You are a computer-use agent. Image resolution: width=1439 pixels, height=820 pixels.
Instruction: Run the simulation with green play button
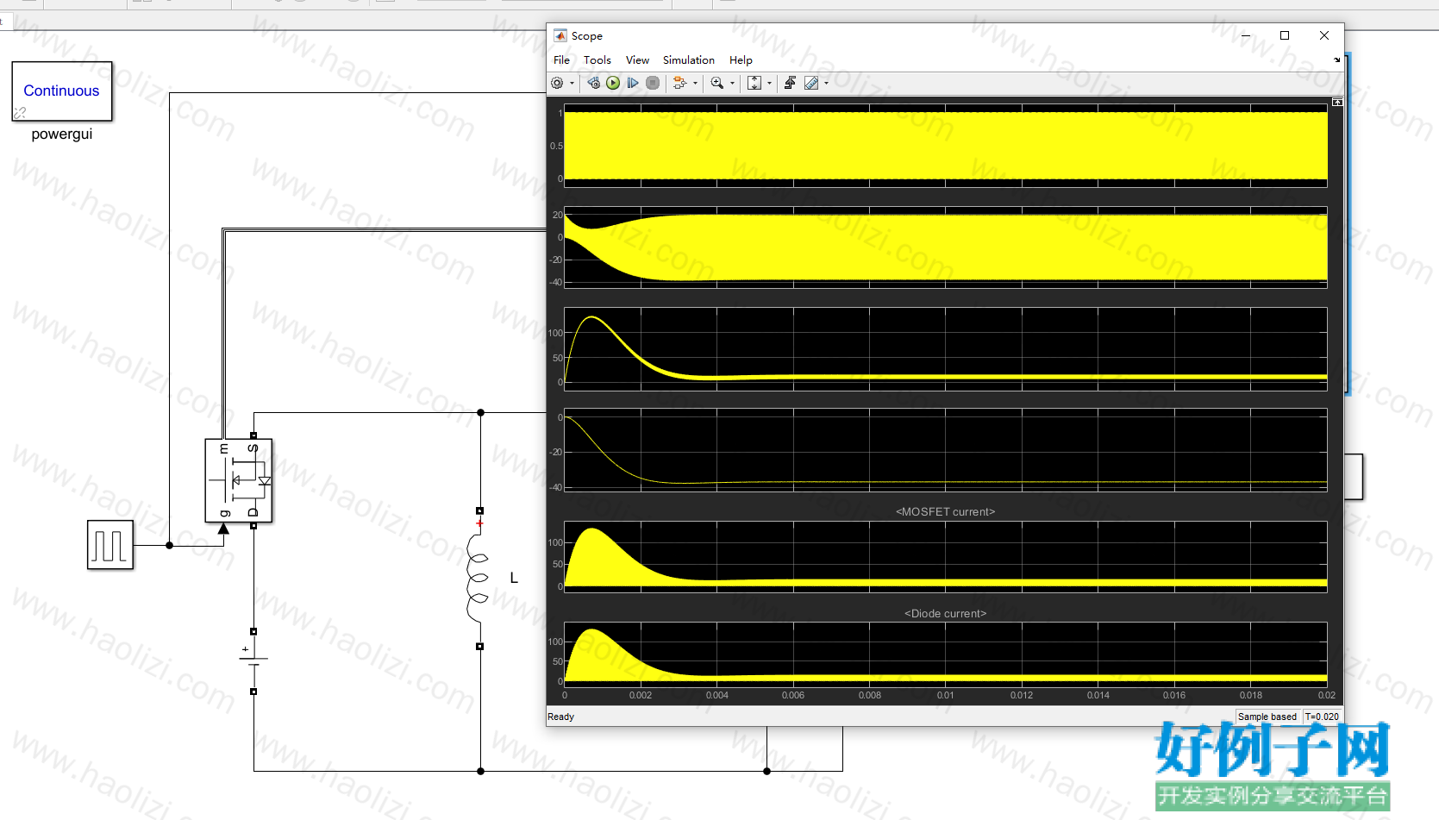point(613,83)
